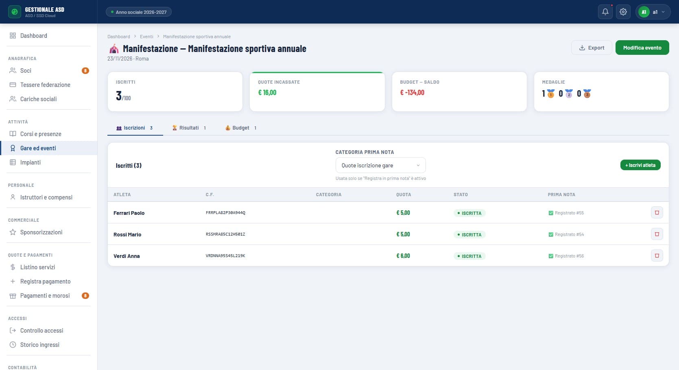The width and height of the screenshot is (679, 370).
Task: Click the Quote incassate card
Action: 317,91
